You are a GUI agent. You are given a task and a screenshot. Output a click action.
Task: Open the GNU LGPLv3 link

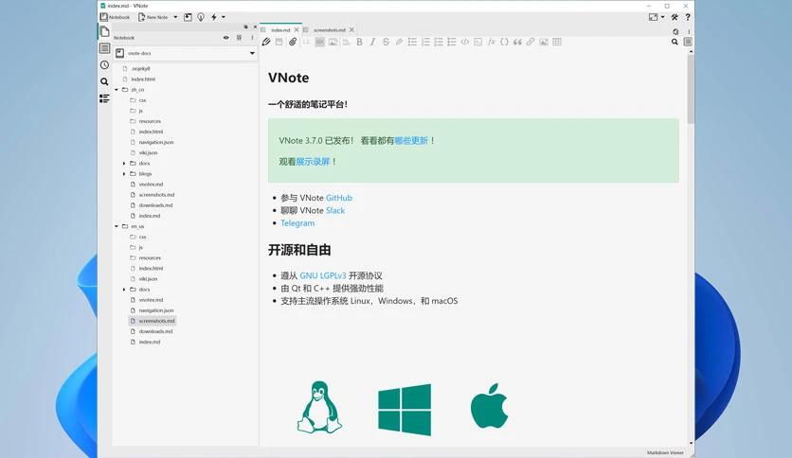pos(323,275)
